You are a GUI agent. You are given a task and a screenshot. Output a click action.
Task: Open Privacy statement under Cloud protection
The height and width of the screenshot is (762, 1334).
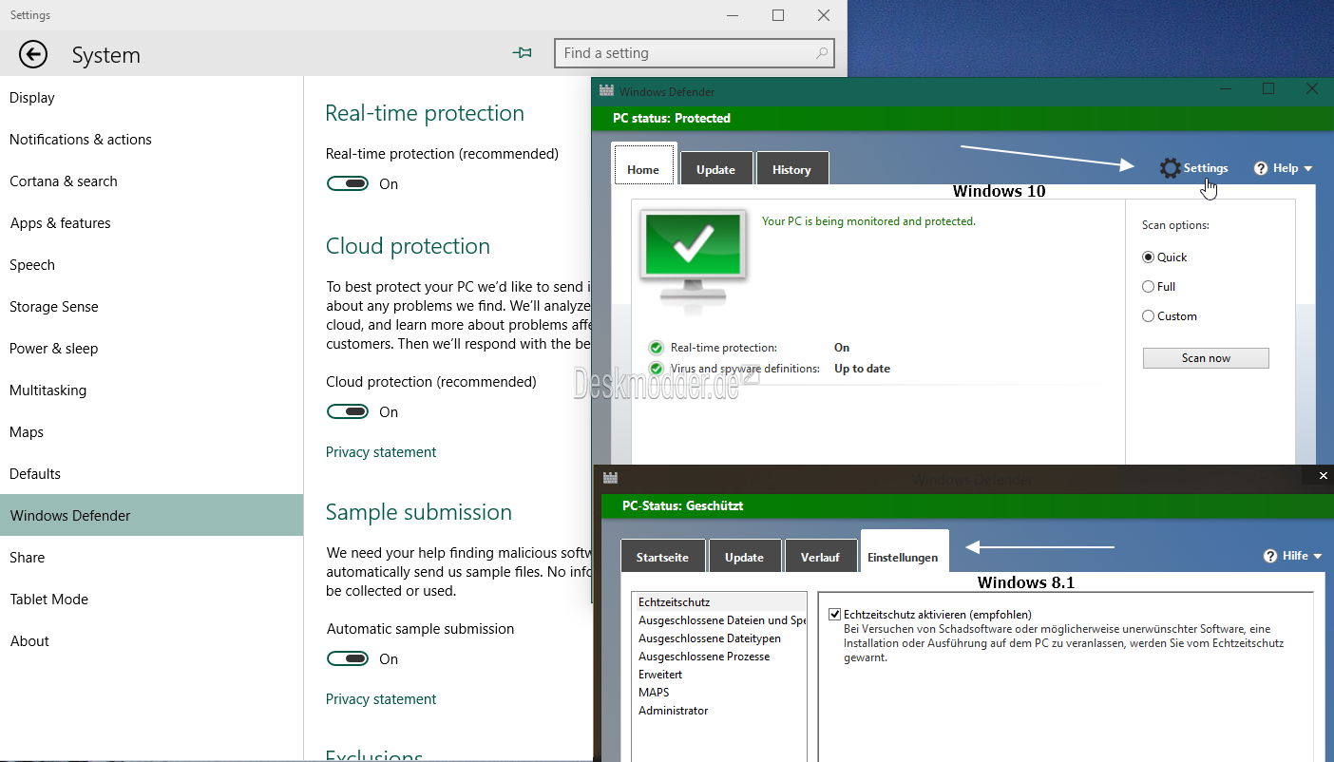coord(381,452)
